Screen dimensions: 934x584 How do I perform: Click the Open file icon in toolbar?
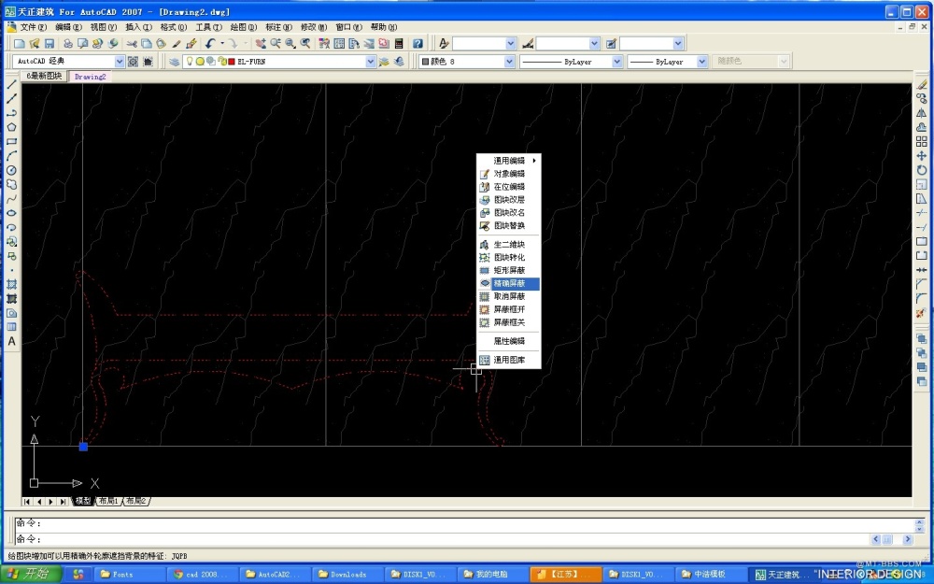coord(35,44)
